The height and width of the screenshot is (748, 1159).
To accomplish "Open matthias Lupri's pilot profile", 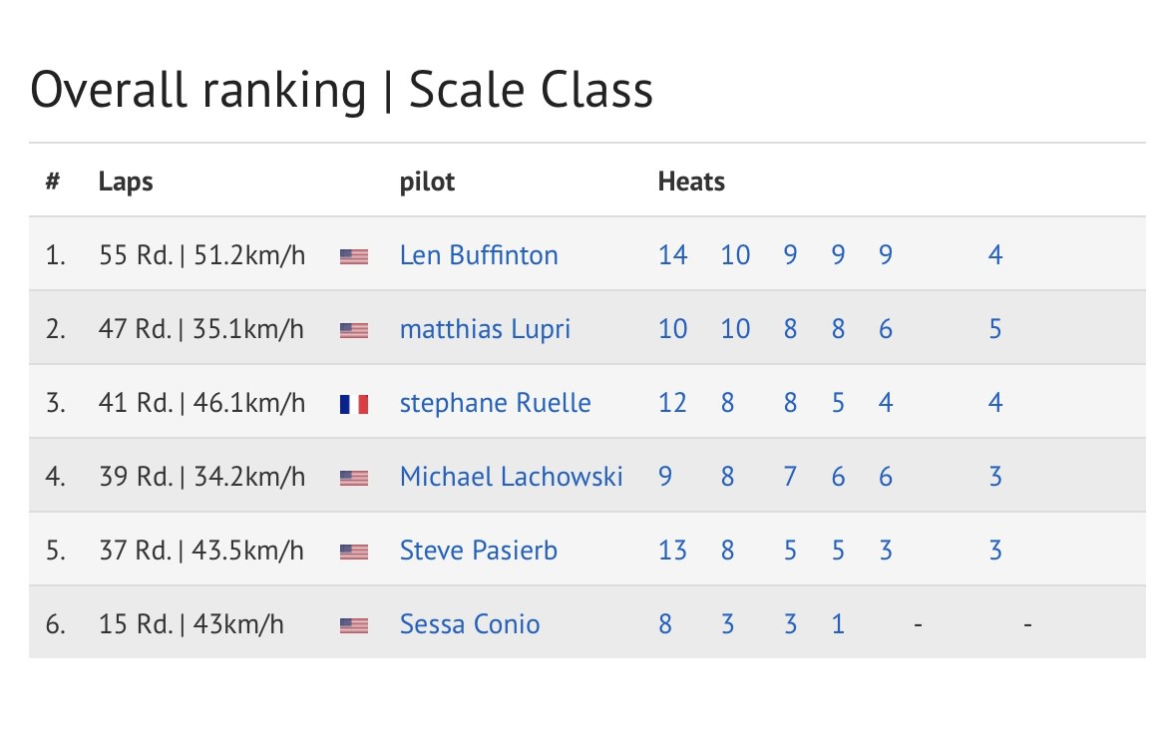I will click(x=485, y=329).
